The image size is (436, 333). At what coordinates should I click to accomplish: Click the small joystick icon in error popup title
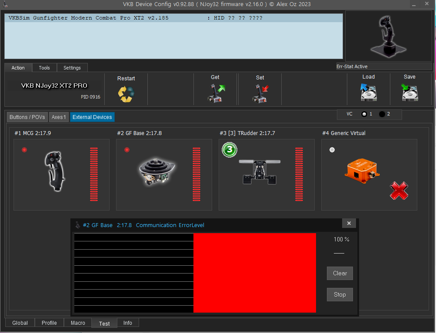click(77, 225)
